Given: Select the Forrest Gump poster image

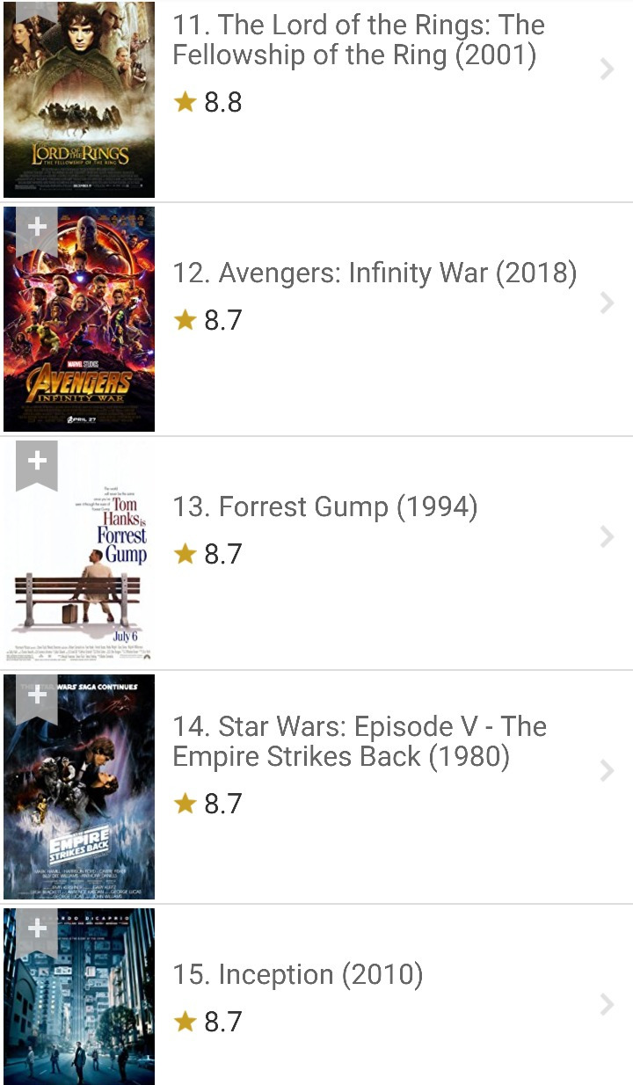Looking at the screenshot, I should (x=79, y=553).
